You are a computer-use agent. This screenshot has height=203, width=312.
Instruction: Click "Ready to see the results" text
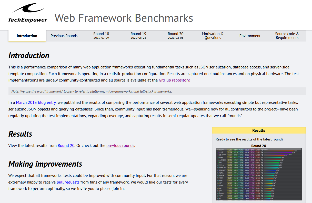pos(249,139)
